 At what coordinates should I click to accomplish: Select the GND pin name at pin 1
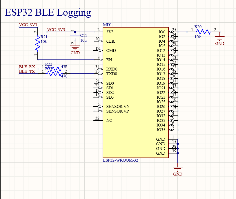click(x=161, y=139)
